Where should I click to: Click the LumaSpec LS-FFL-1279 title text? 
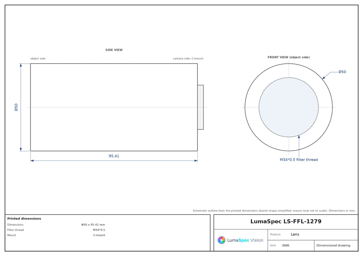(x=286, y=221)
